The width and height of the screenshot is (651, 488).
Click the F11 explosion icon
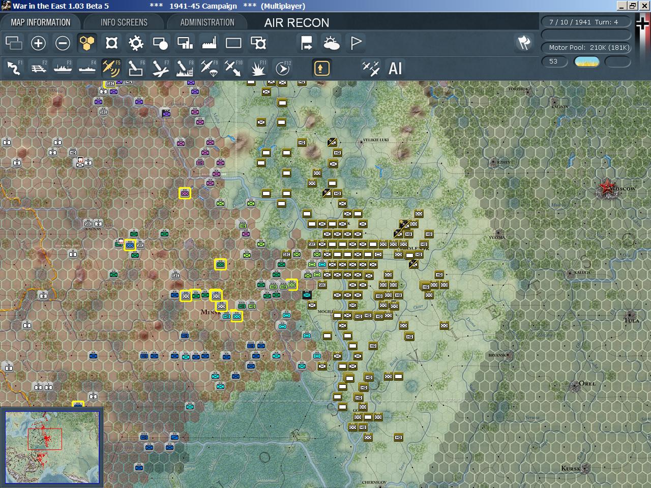[x=258, y=68]
